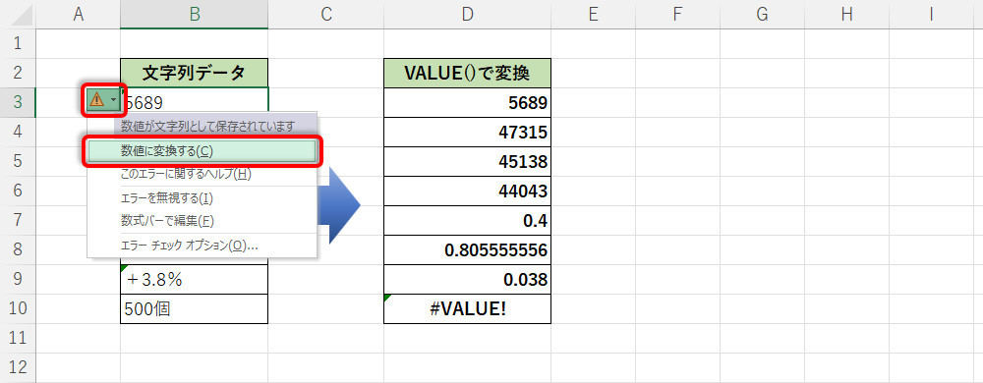The width and height of the screenshot is (983, 383).
Task: Select cell D3 with value 5689
Action: [467, 103]
